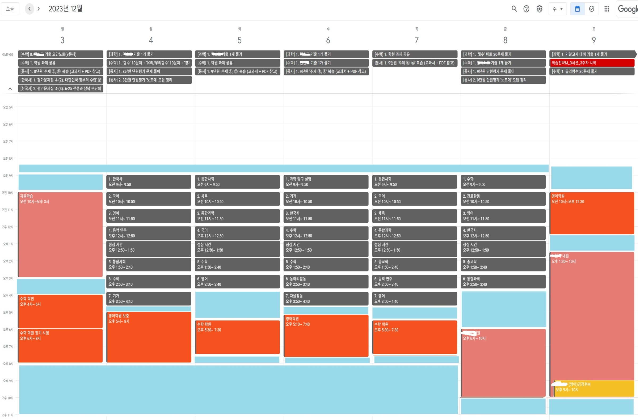Open Wednesday 영어학원 5:10~7:40 event

327,336
